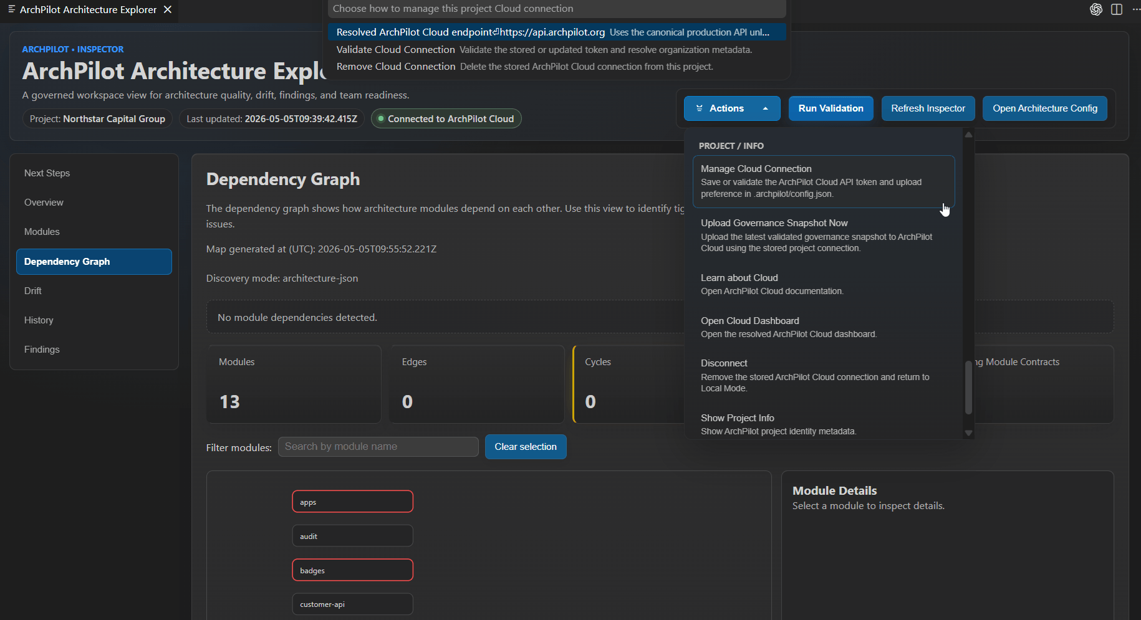
Task: Click the Actions menu scrollbar thumb
Action: 968,387
